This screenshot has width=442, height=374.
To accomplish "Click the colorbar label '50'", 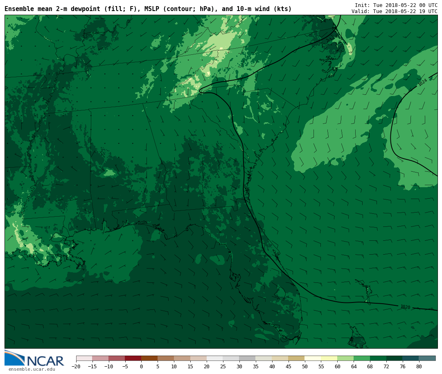I will click(305, 366).
